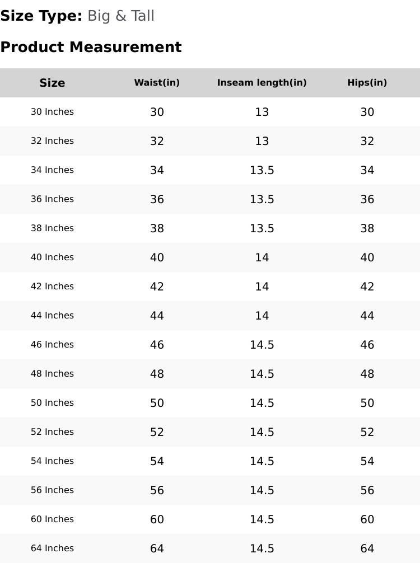Click hips value in 56 Inches row
The height and width of the screenshot is (563, 420).
[367, 490]
